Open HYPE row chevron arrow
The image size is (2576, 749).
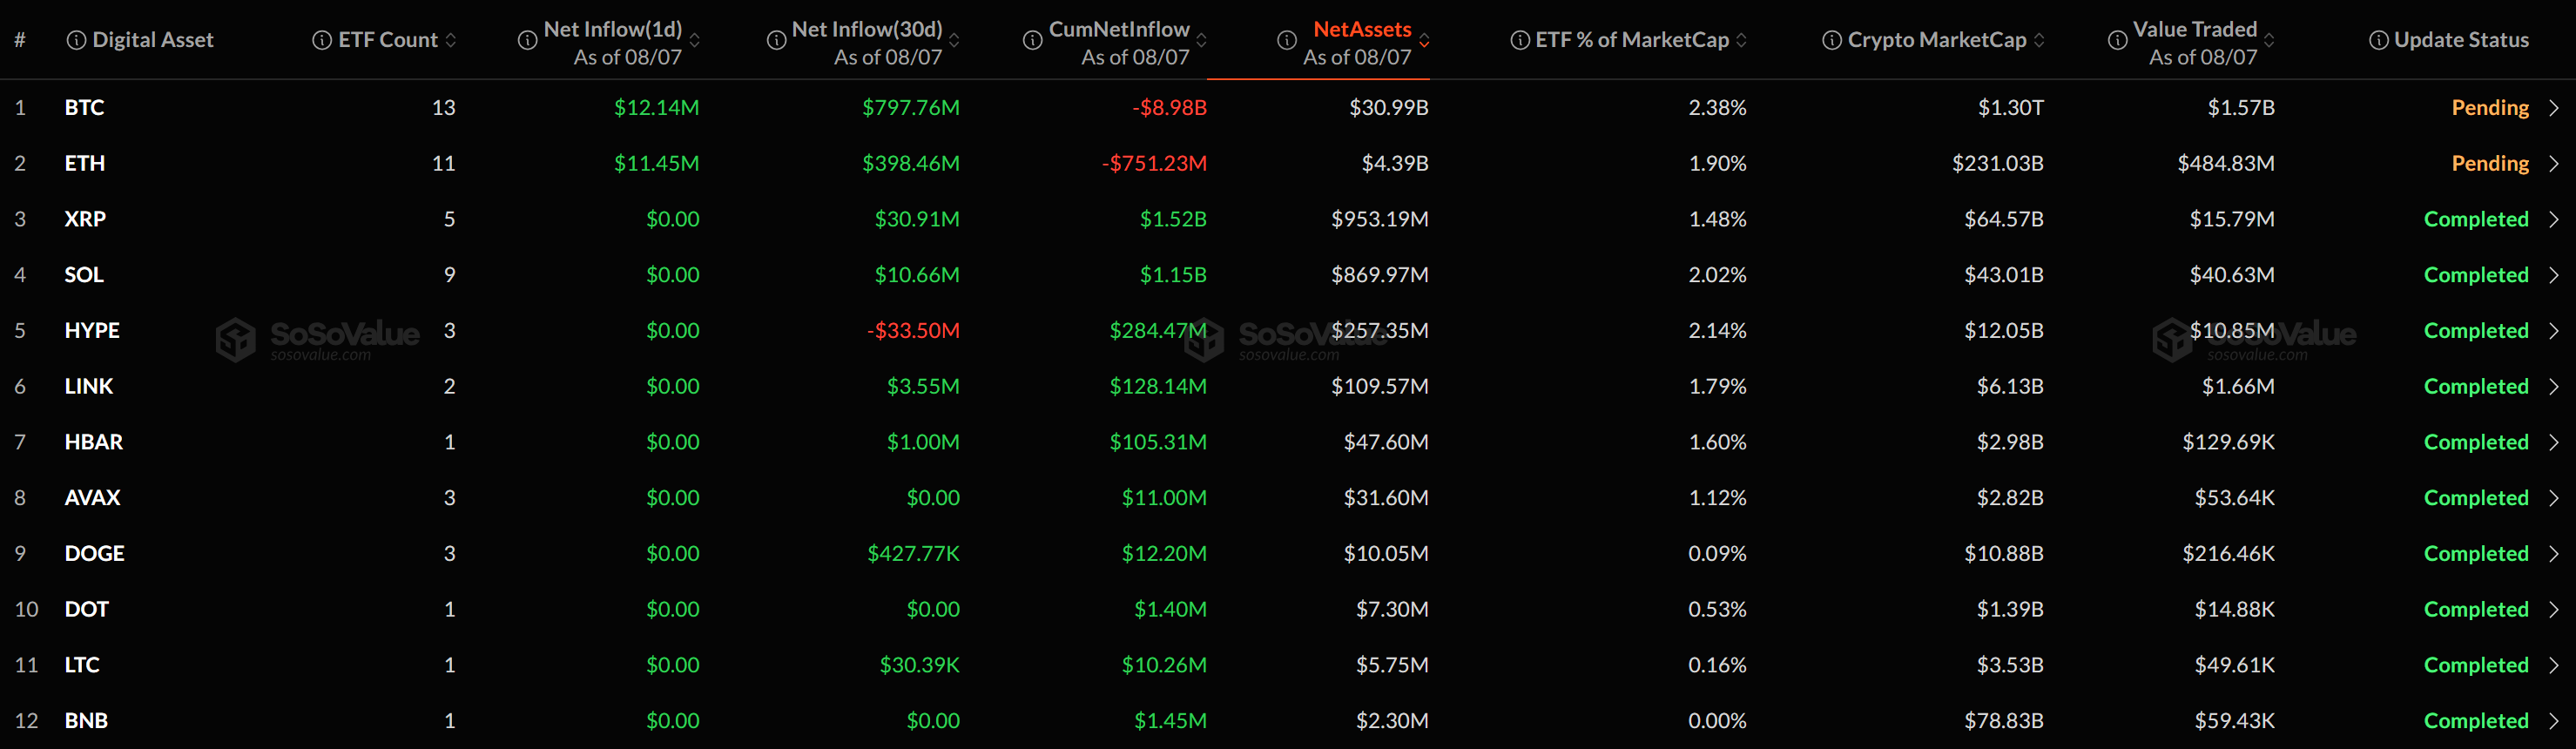coord(2553,331)
